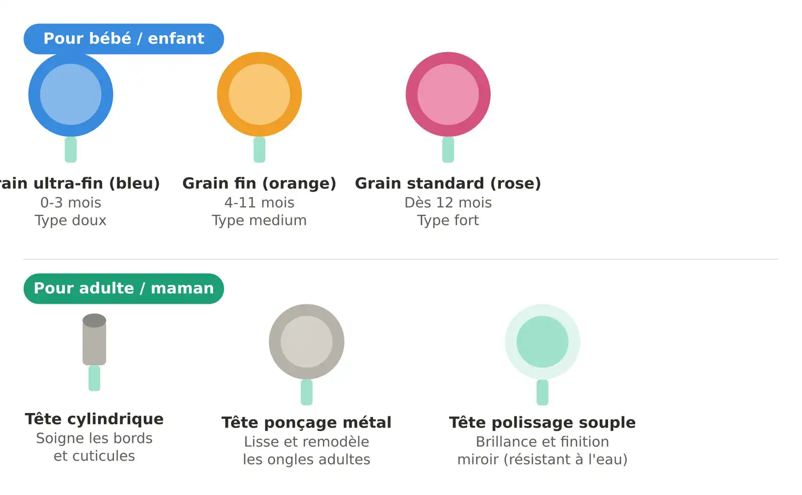Click the "Type medium" label
This screenshot has width=802, height=495.
click(259, 221)
